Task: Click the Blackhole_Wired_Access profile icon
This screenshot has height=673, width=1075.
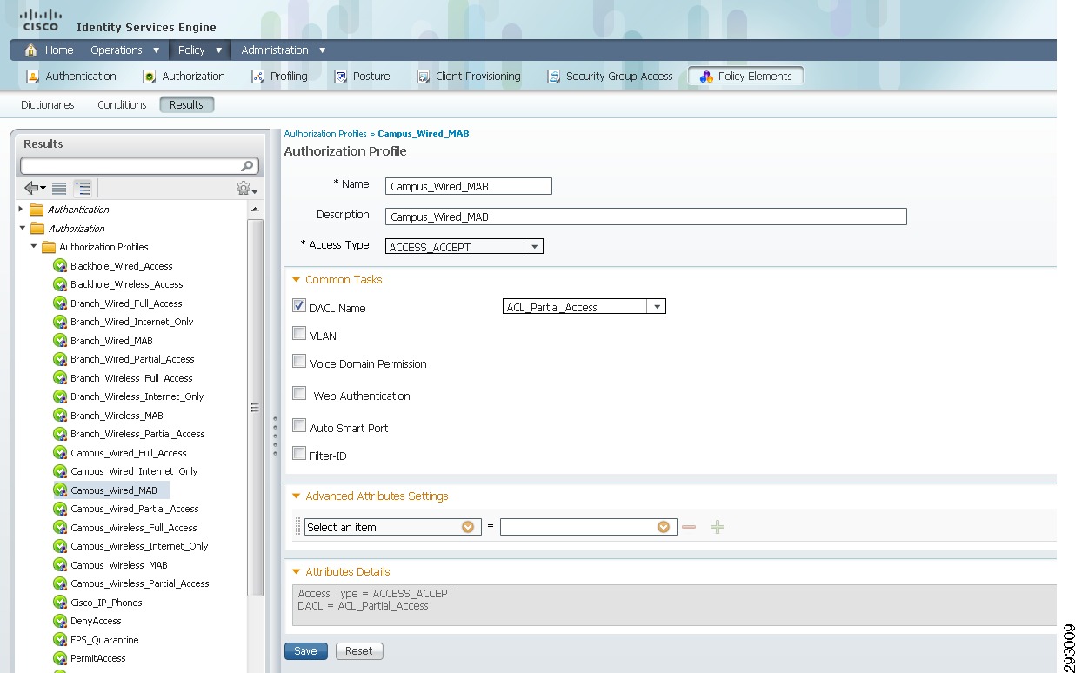Action: pyautogui.click(x=60, y=266)
